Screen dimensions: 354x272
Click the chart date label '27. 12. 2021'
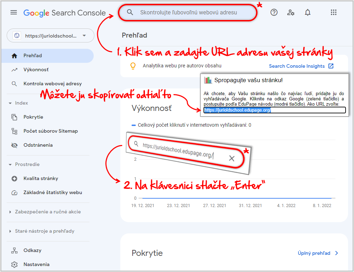pos(214,206)
